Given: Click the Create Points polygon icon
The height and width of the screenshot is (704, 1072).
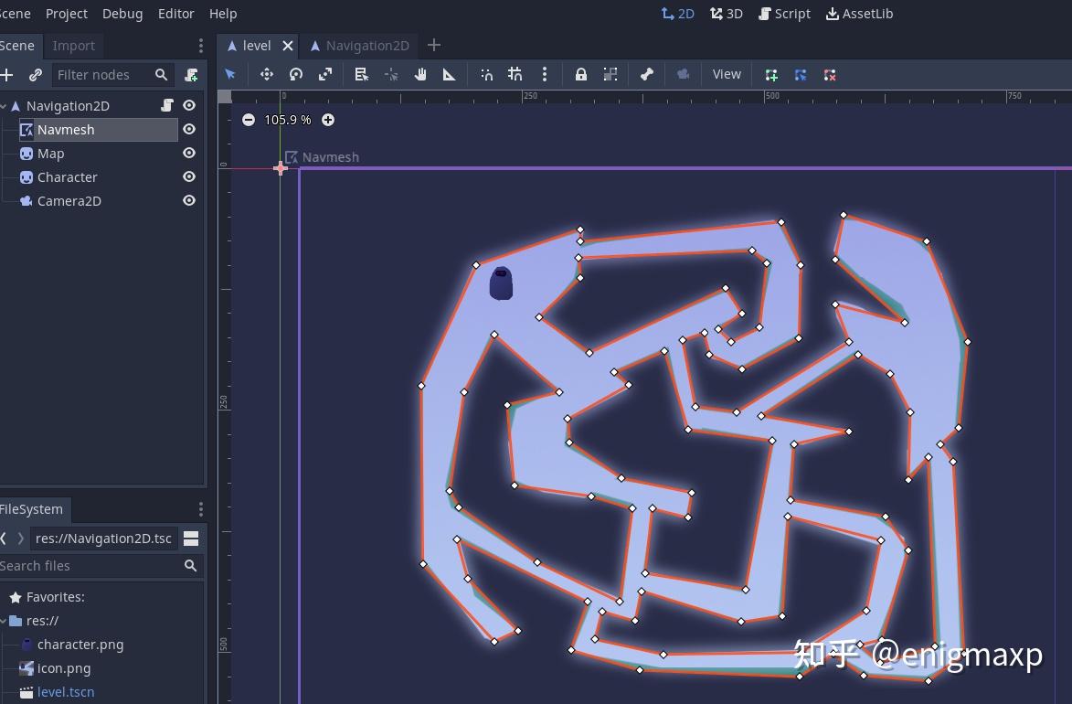Looking at the screenshot, I should tap(771, 75).
